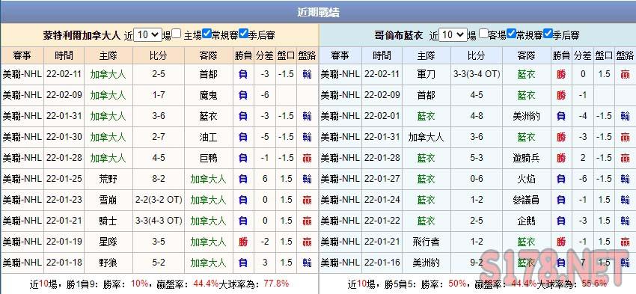Viewport: 636px width, 294px height.
Task: Uncheck 常規賽 in the 蒙特利爾加拿大人 panel
Action: [207, 34]
